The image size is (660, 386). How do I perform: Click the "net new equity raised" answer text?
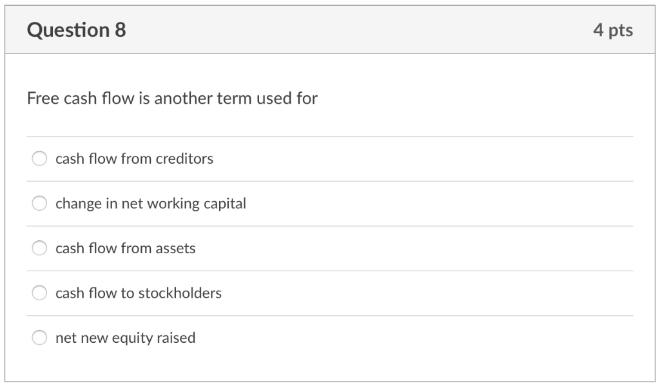[x=125, y=338]
